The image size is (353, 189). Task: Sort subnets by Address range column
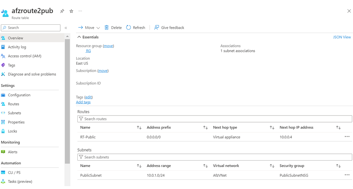(x=206, y=166)
